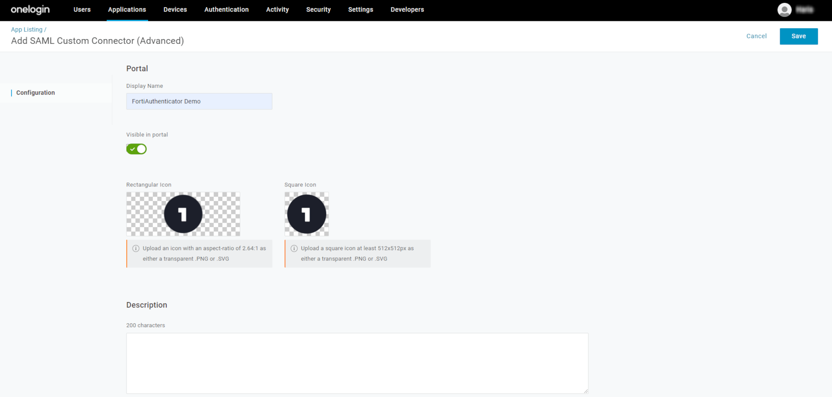
Task: Open the Devices menu
Action: pos(175,9)
